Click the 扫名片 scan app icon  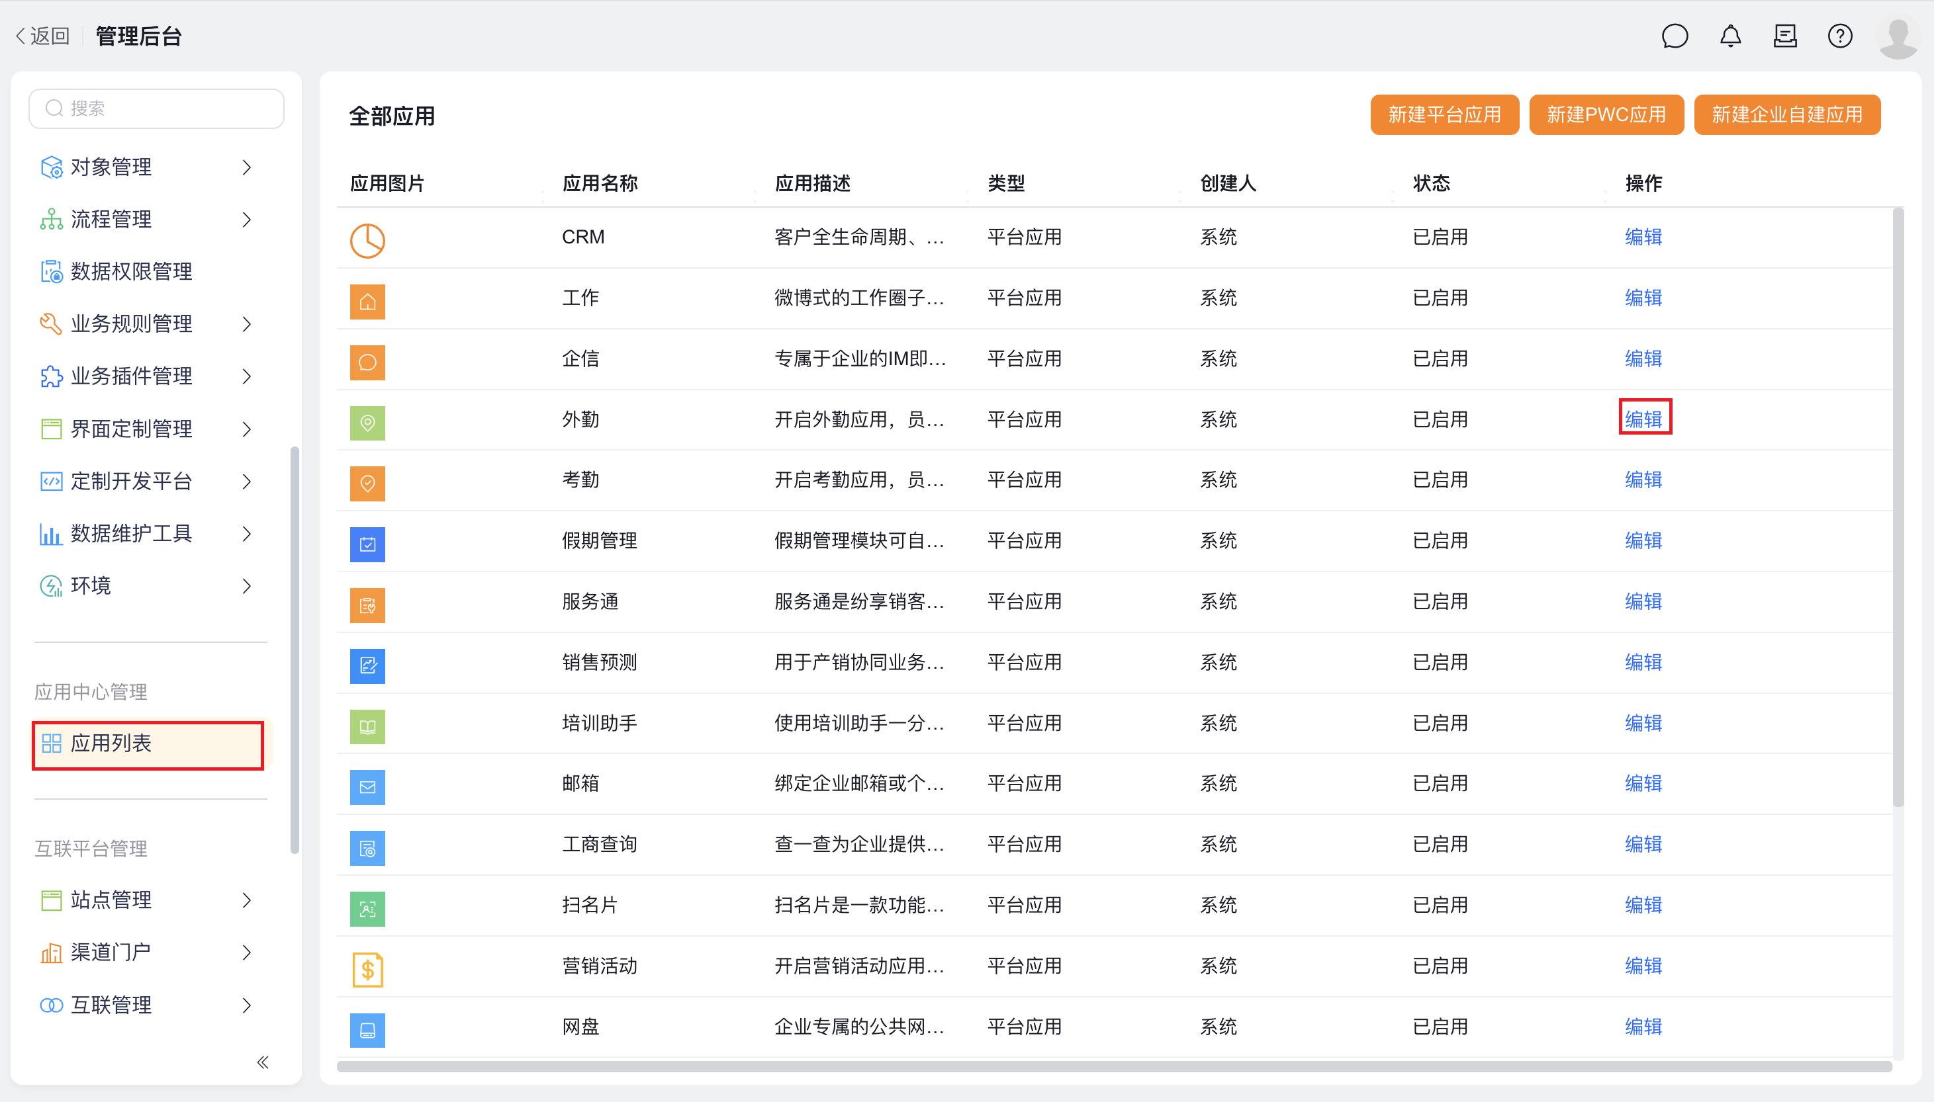[367, 909]
